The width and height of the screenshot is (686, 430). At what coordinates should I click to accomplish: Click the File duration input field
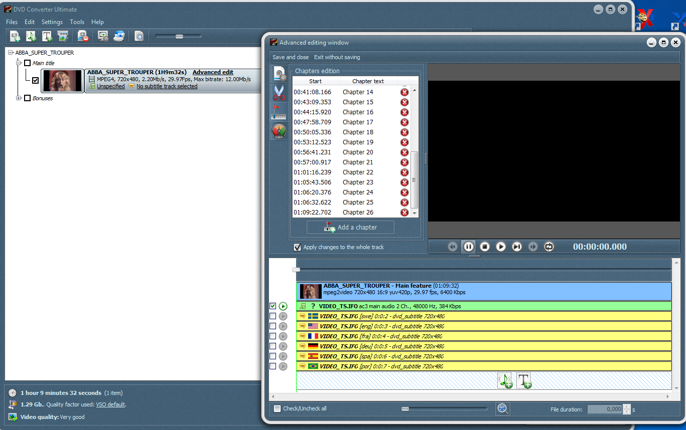click(x=605, y=409)
